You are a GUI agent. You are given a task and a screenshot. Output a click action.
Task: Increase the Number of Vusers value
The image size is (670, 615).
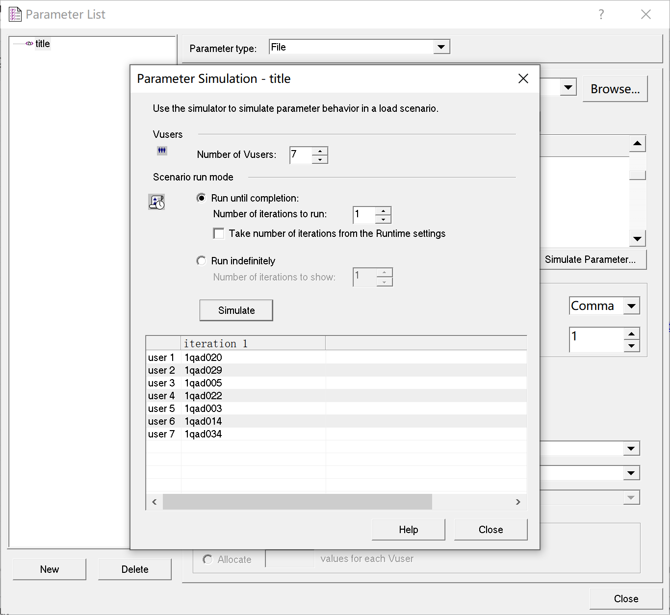tap(320, 151)
